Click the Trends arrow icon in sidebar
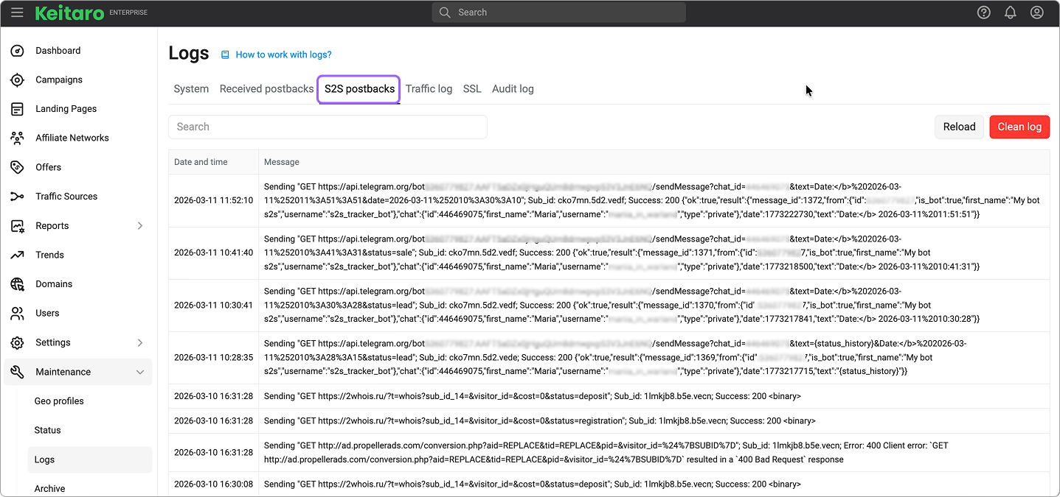The image size is (1060, 497). (18, 255)
